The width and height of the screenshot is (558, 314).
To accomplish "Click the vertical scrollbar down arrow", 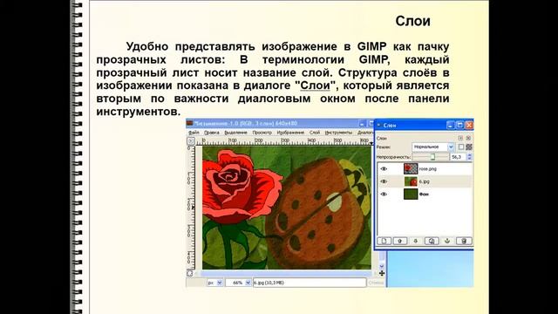I will pos(382,265).
